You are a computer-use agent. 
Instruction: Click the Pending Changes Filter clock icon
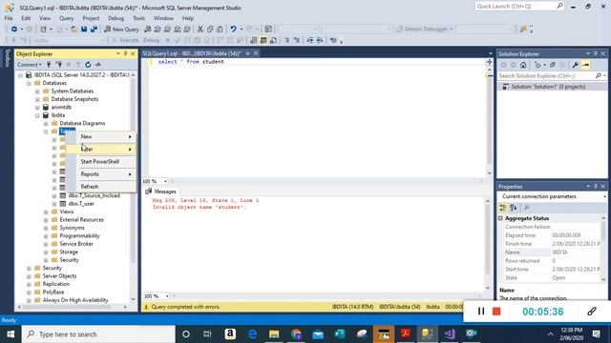(537, 65)
